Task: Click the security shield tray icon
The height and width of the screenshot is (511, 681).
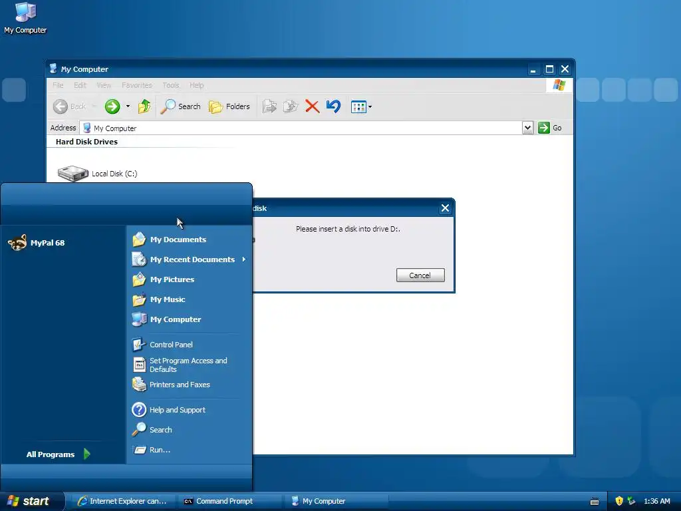Action: (x=619, y=501)
